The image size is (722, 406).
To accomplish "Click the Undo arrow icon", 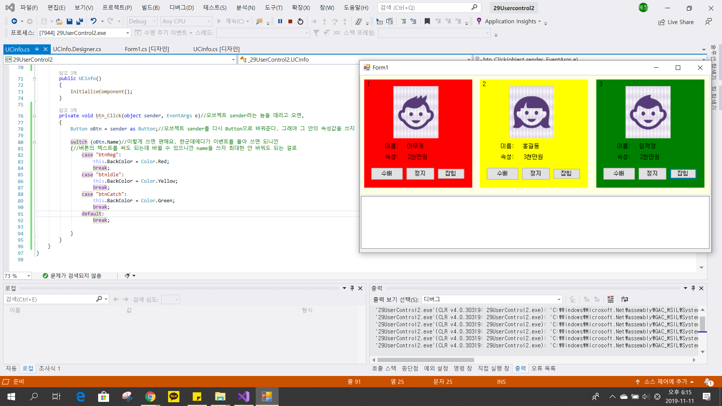I will [x=94, y=21].
